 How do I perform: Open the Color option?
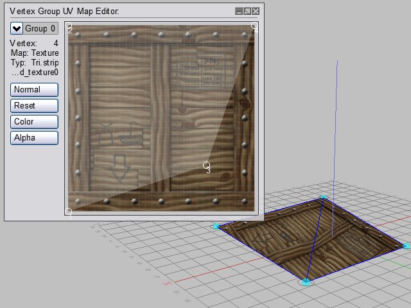35,121
